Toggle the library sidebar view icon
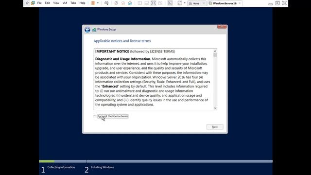311x175 pixels. click(140, 3)
